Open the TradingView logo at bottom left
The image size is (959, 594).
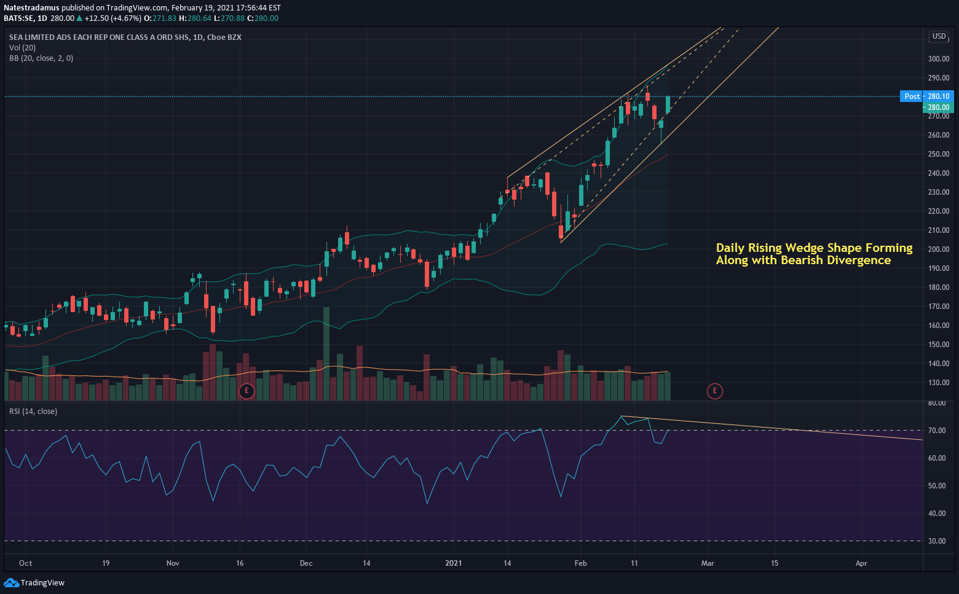[x=34, y=582]
